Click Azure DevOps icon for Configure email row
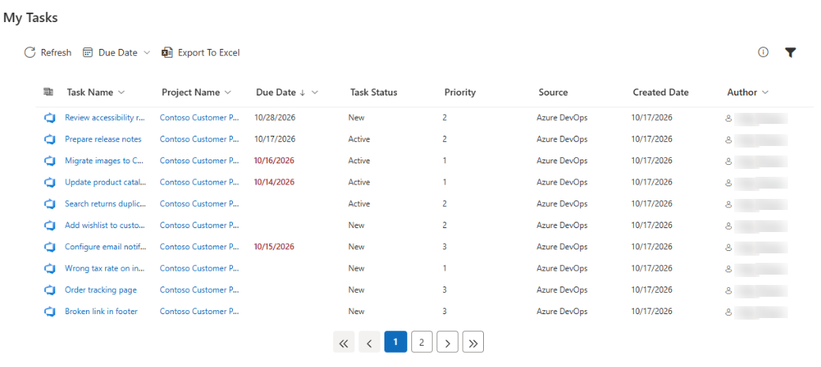 (x=50, y=246)
